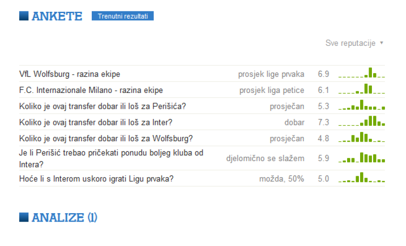
Task: Open F.C. Internazionale Milano - razina ekipe poll
Action: [91, 90]
